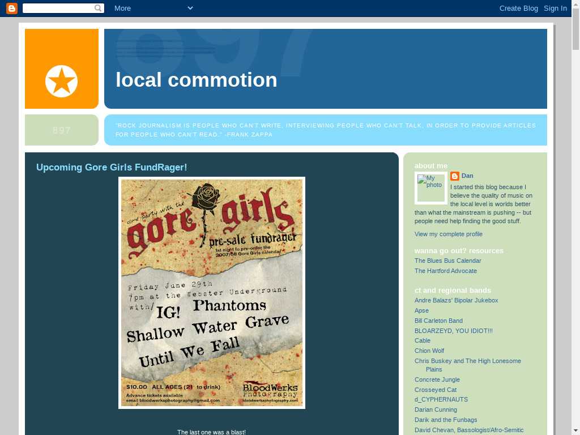Click 'The last one was a blast!' text
This screenshot has width=580, height=435.
coord(212,432)
